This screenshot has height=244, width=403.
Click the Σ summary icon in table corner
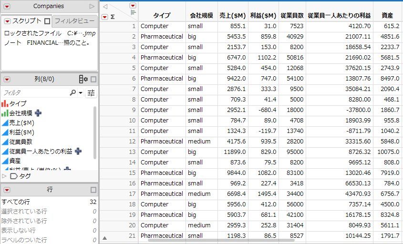tap(113, 17)
